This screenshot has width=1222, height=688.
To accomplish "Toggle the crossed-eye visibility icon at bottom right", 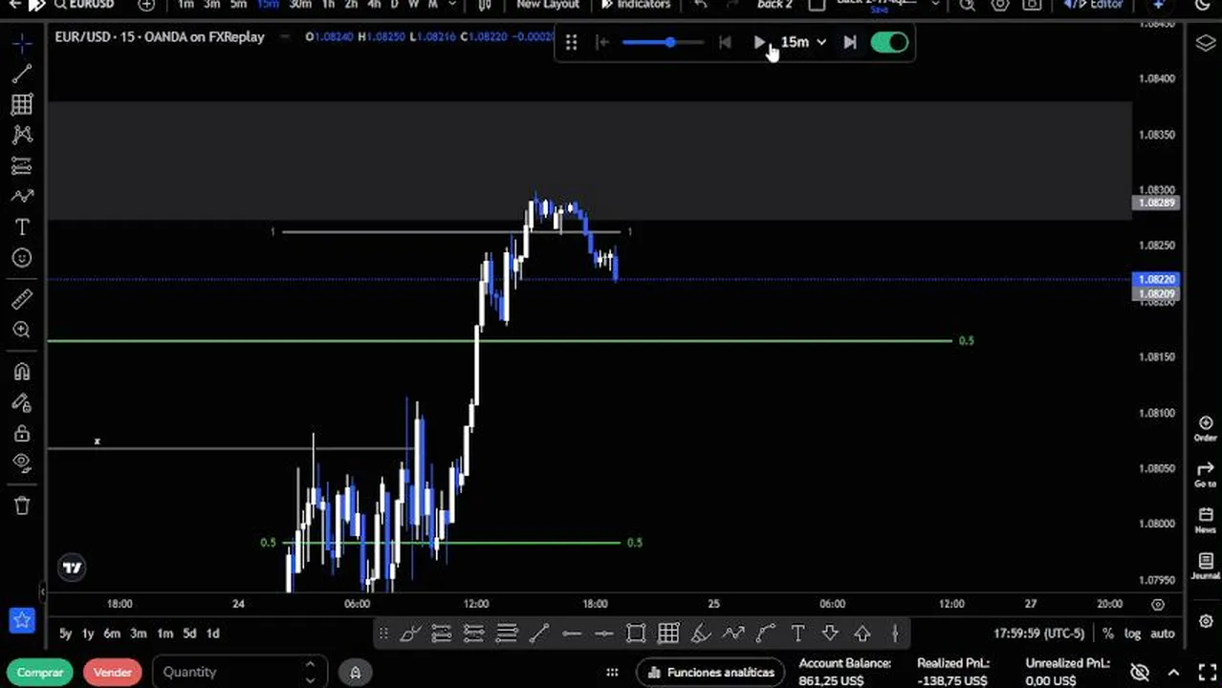I will click(1140, 673).
